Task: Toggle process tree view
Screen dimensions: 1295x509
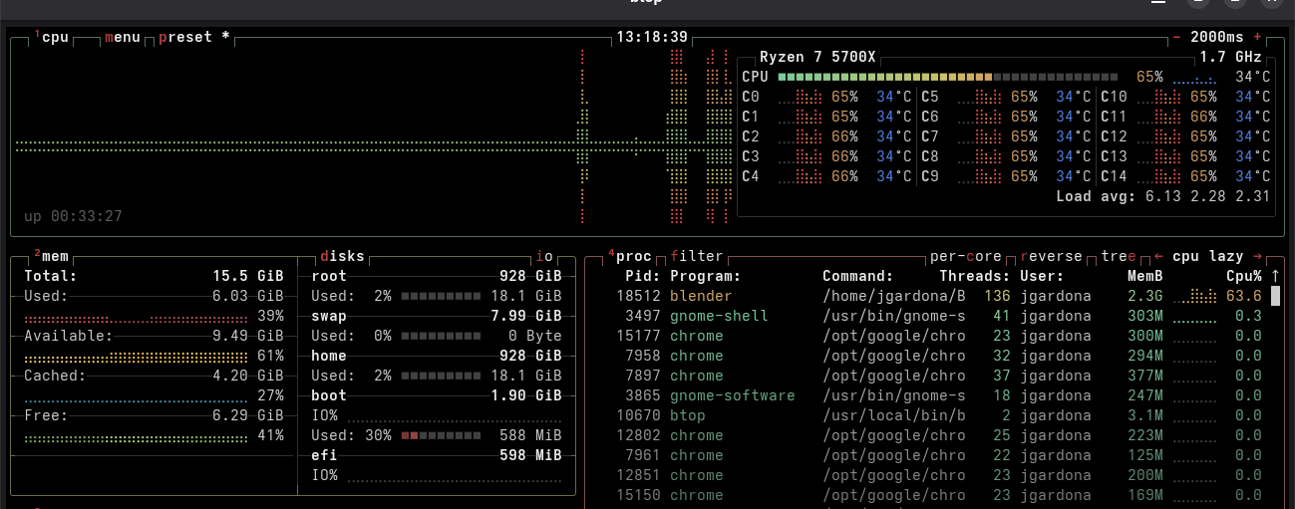Action: point(1118,256)
